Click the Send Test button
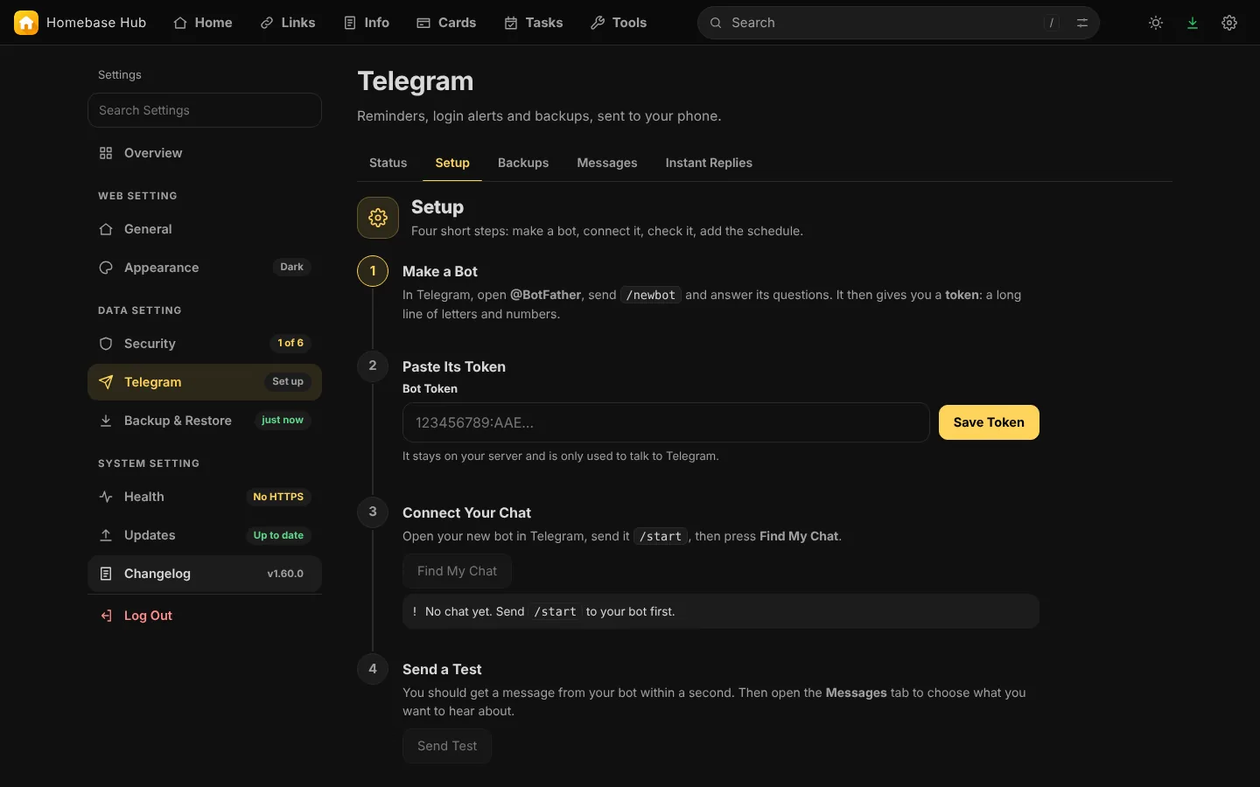The image size is (1260, 787). coord(447,746)
